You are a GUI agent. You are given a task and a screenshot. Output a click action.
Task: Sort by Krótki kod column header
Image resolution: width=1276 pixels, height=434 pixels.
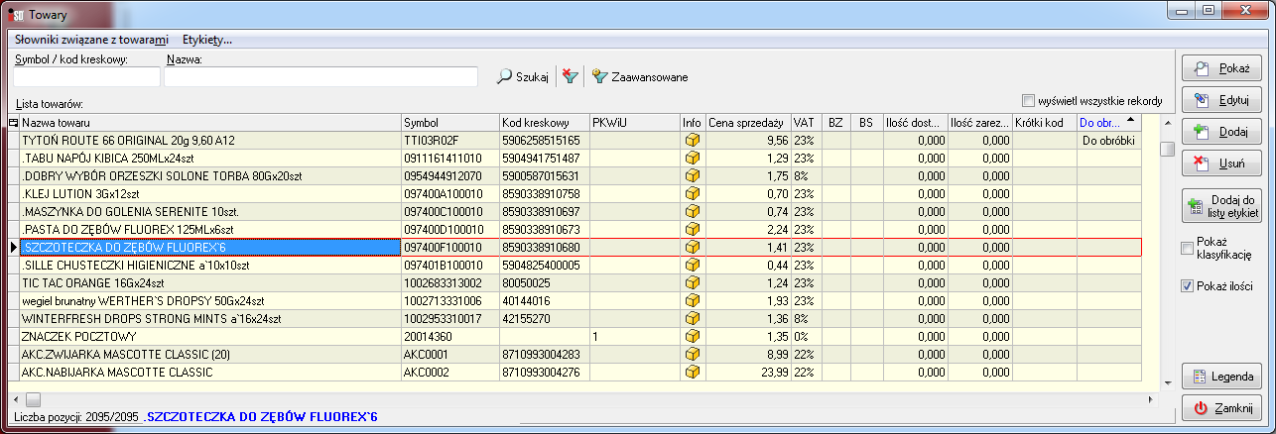click(x=1045, y=123)
